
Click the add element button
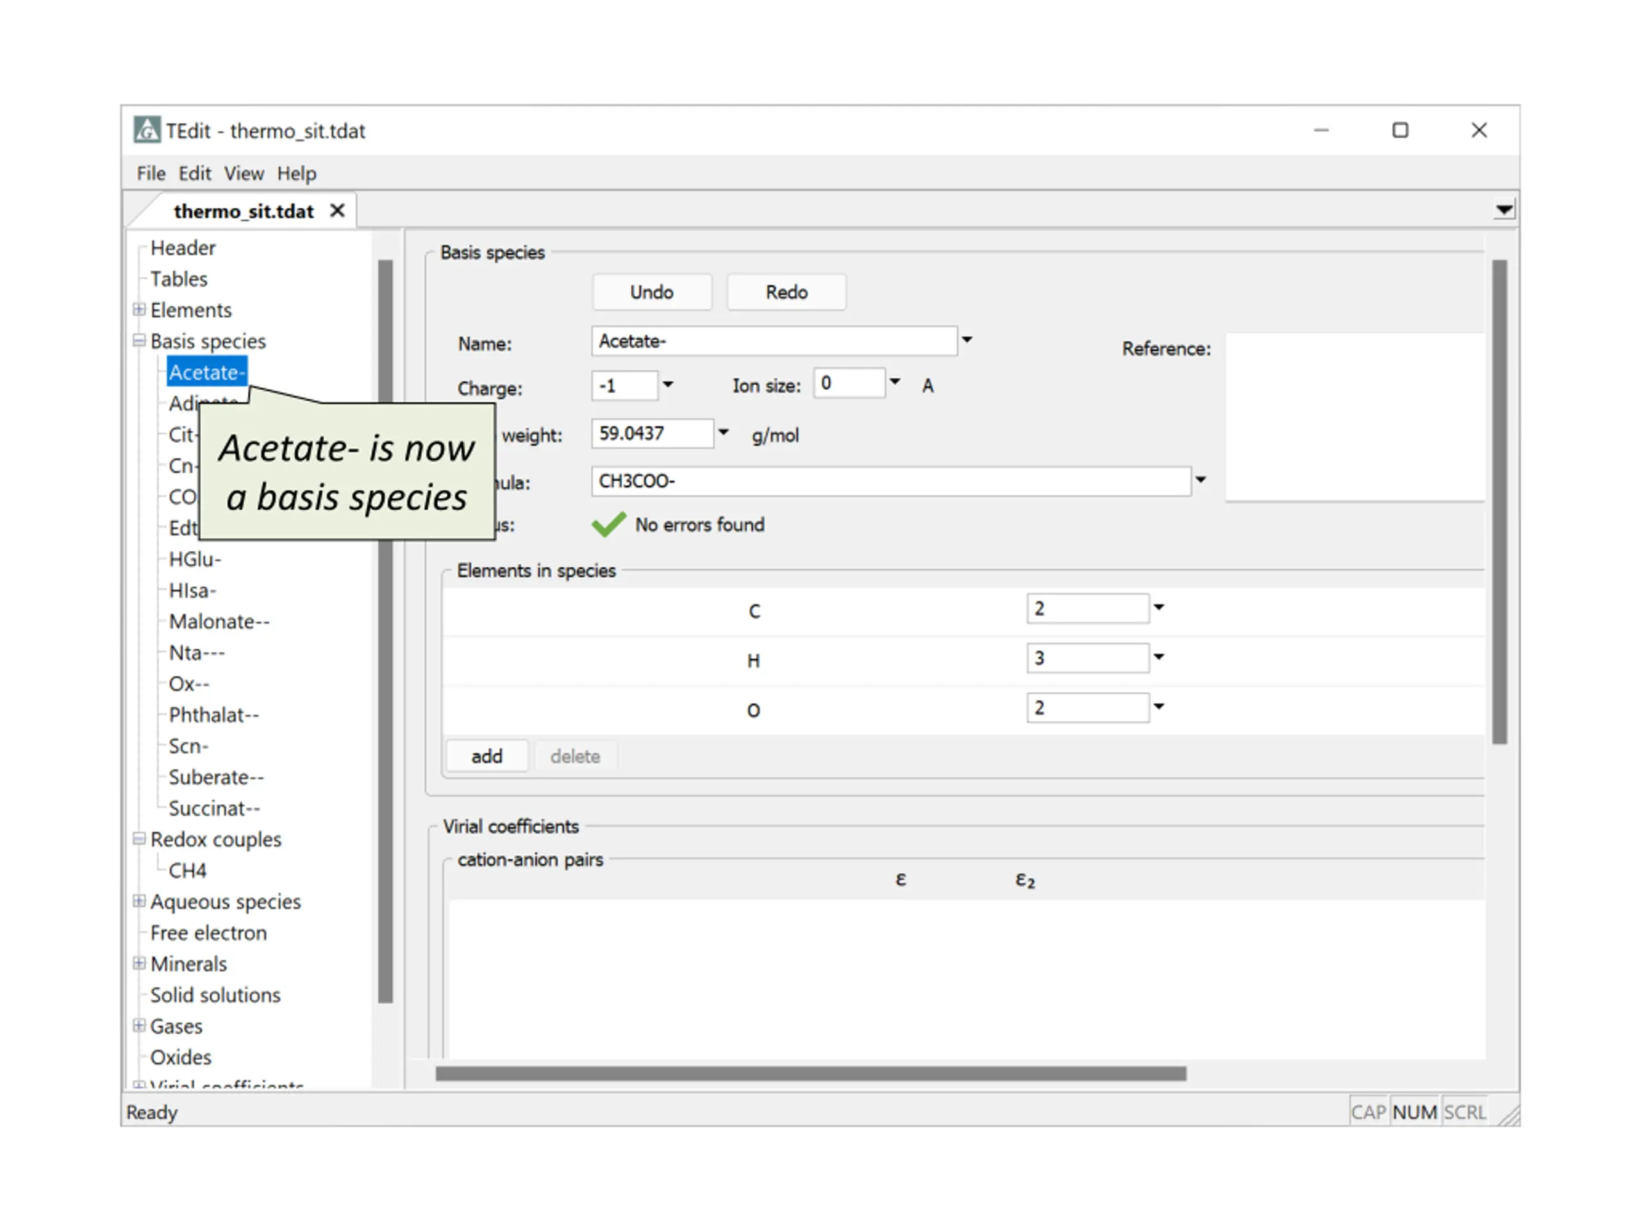(487, 756)
